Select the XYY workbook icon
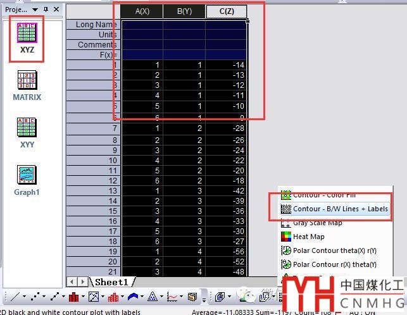Viewport: 407px width, 315px height. [27, 129]
